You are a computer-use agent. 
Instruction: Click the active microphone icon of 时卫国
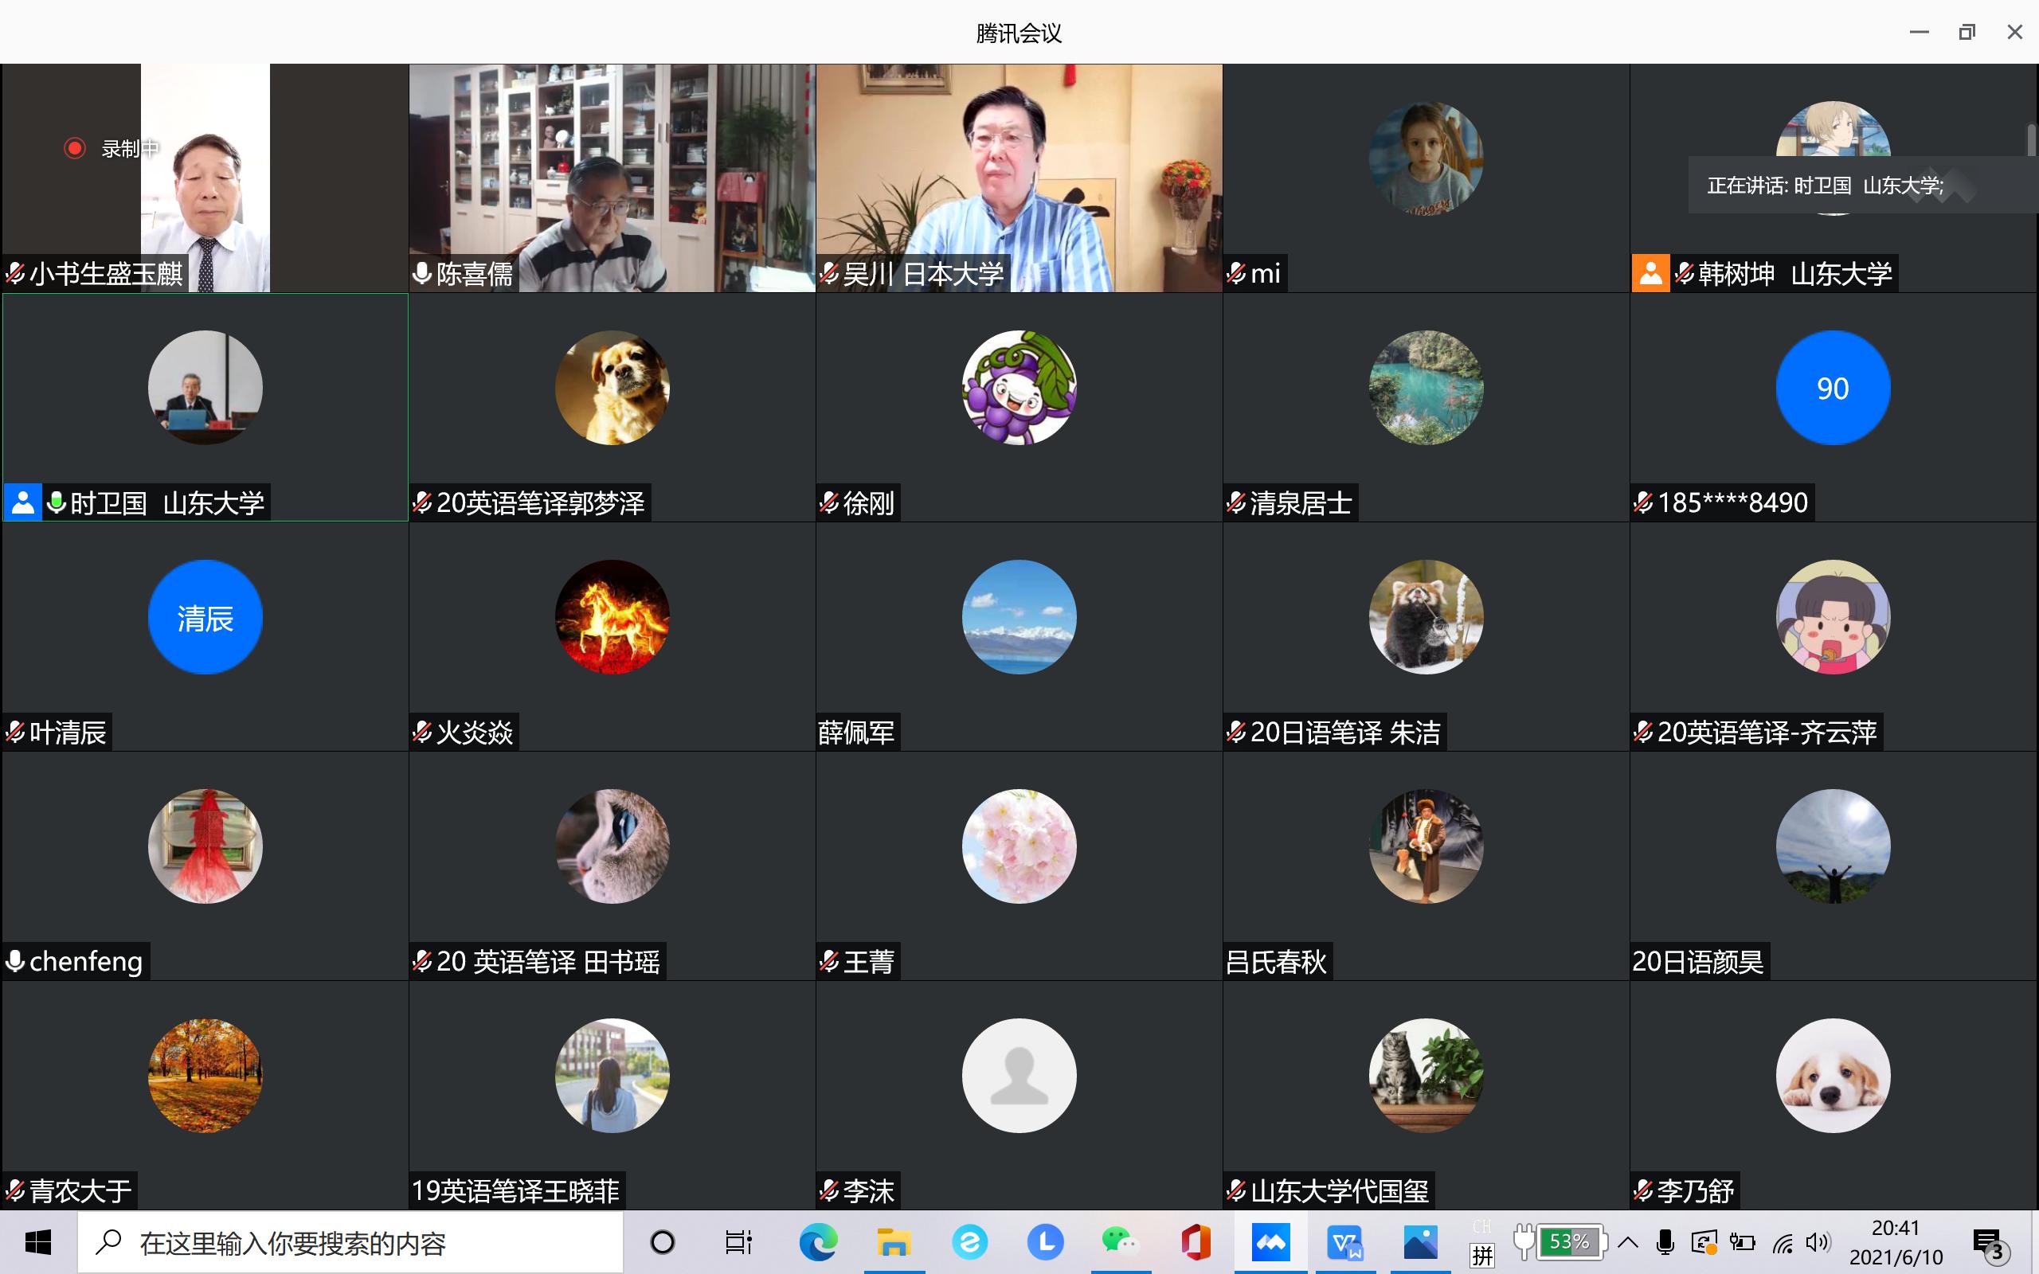click(x=57, y=503)
